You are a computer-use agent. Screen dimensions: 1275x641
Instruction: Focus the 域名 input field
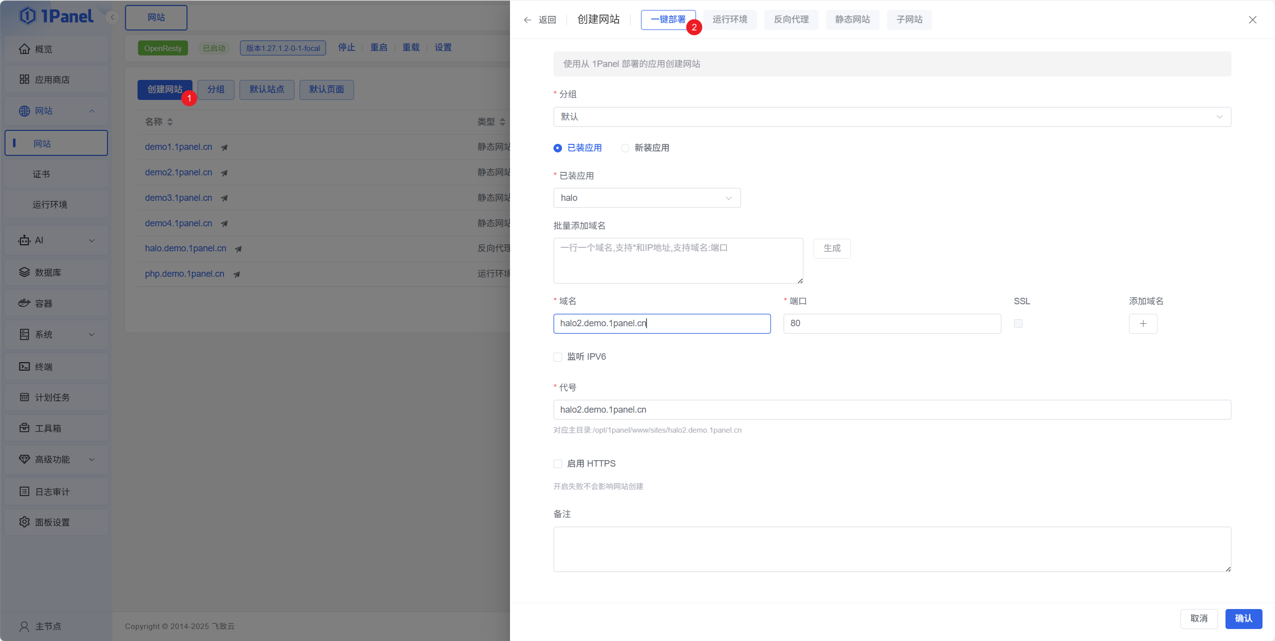click(662, 324)
